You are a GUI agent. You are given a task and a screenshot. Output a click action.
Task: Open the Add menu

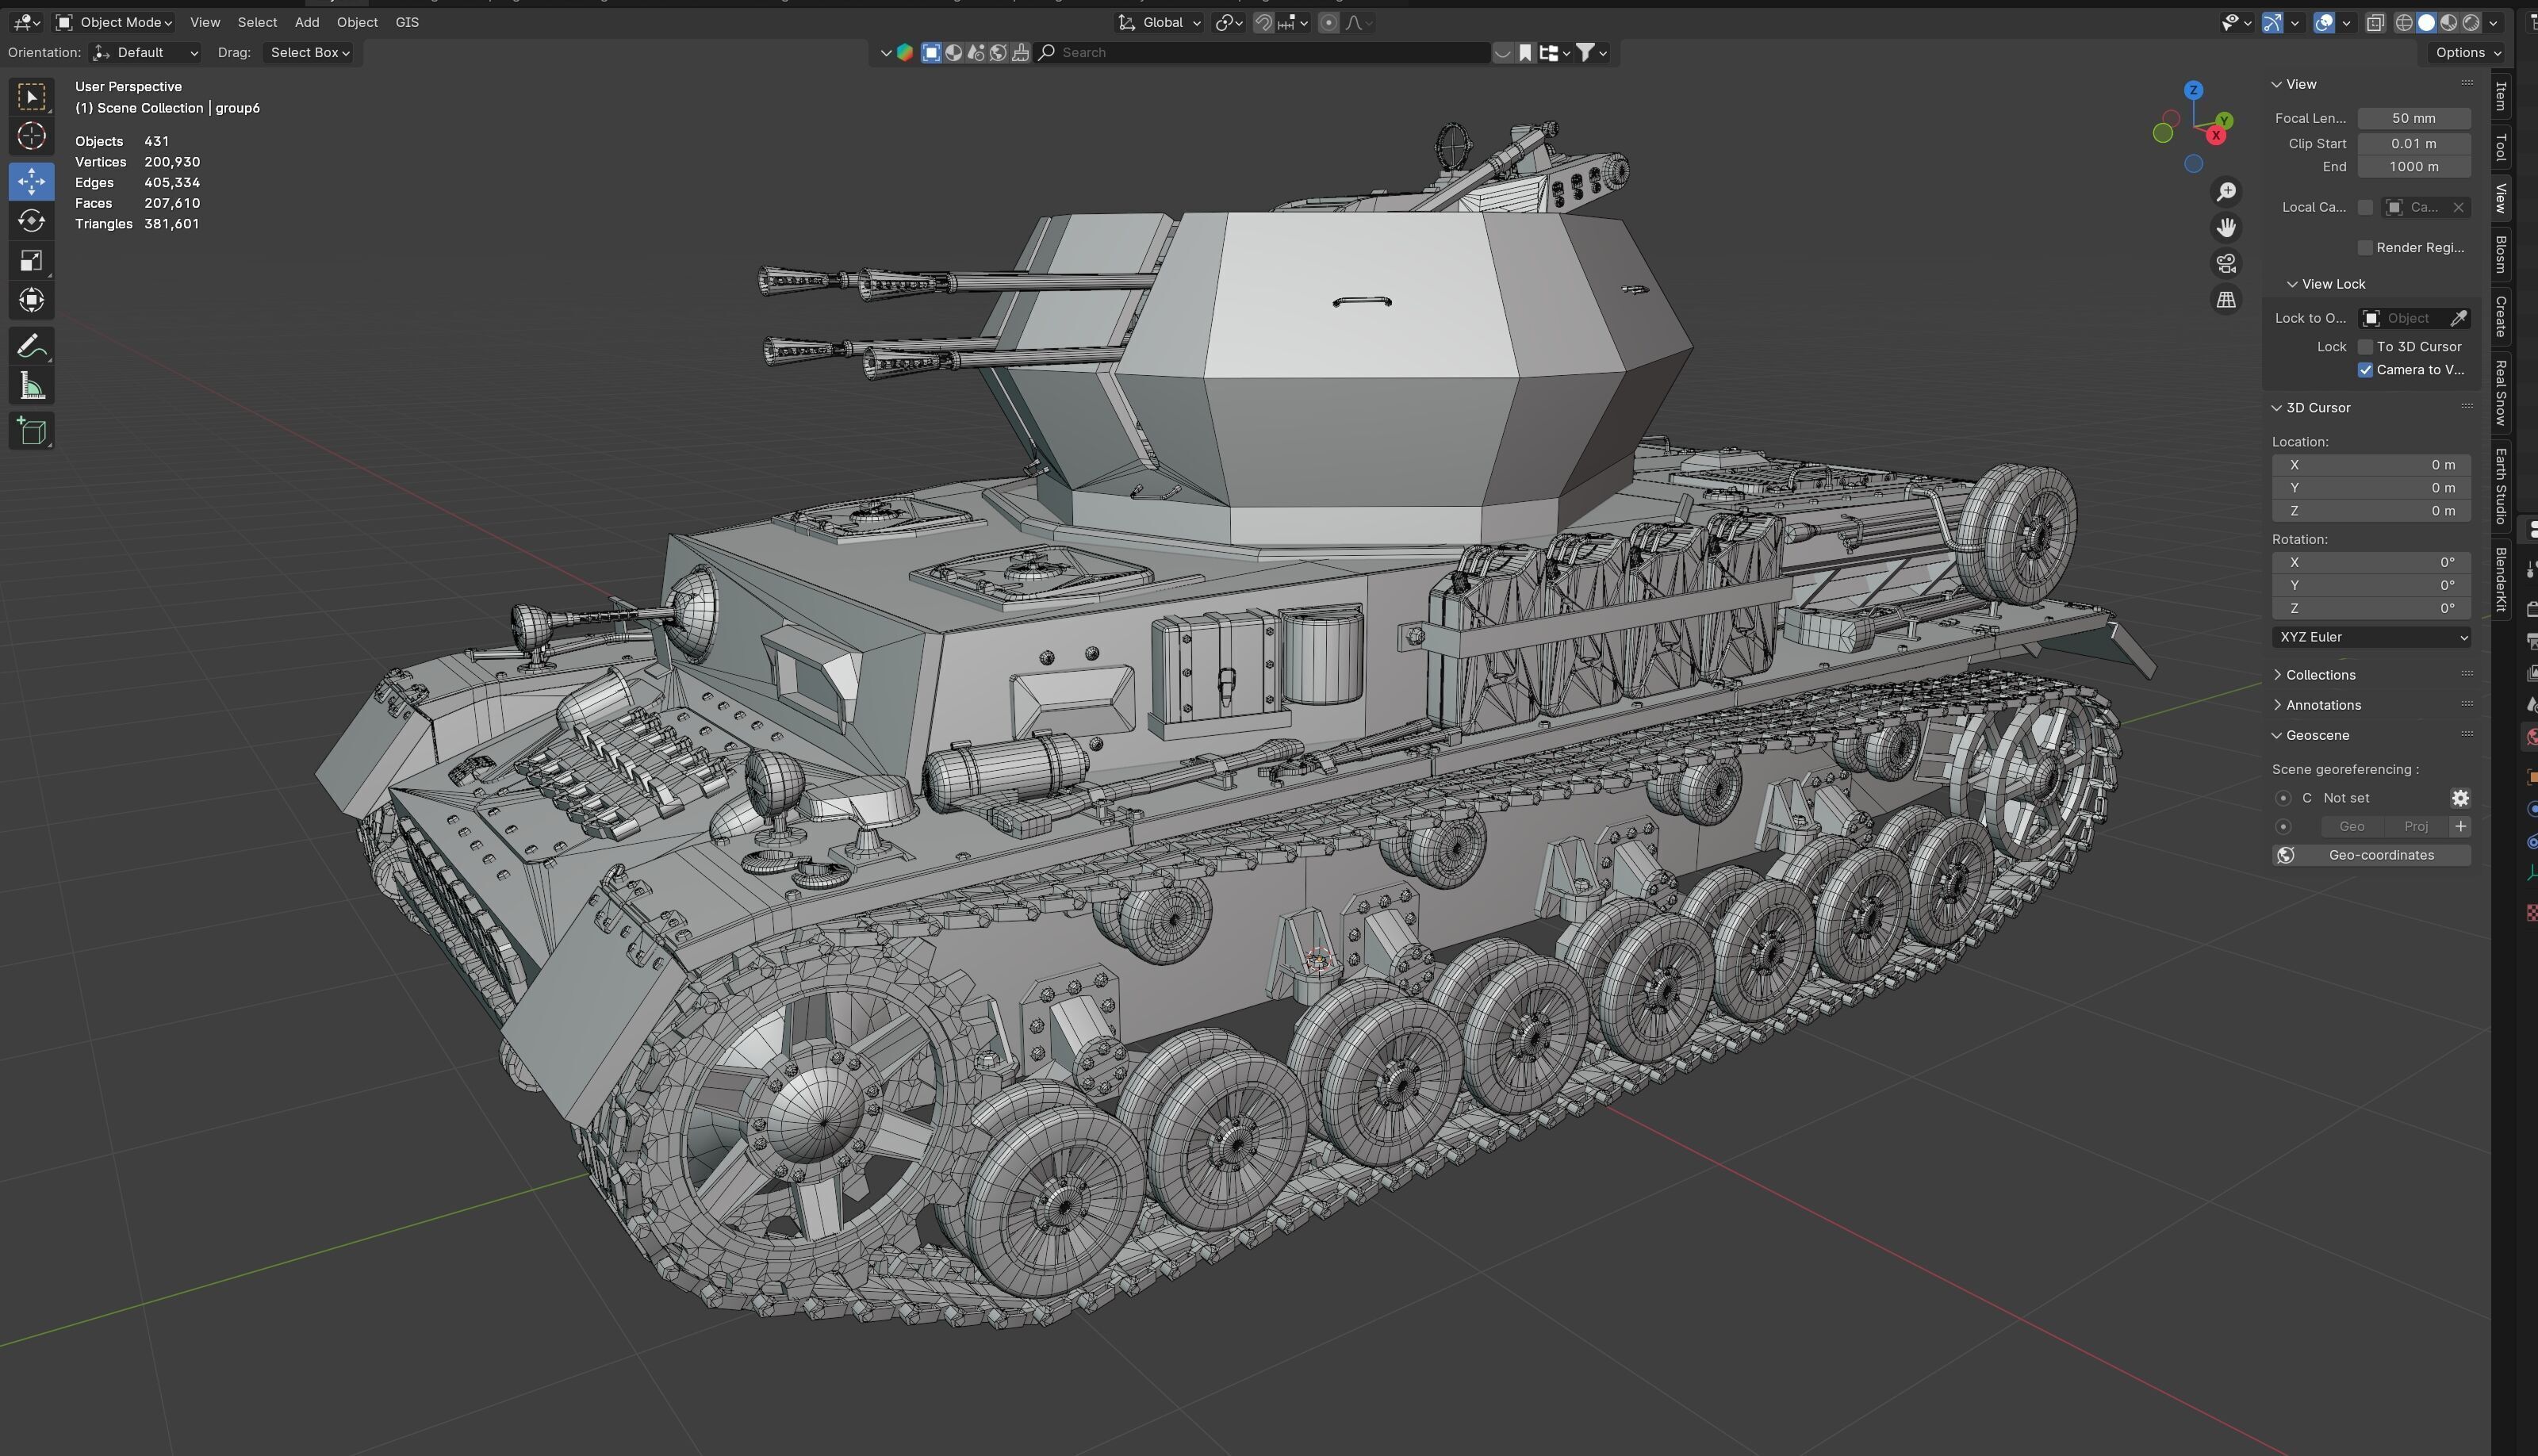click(x=307, y=22)
